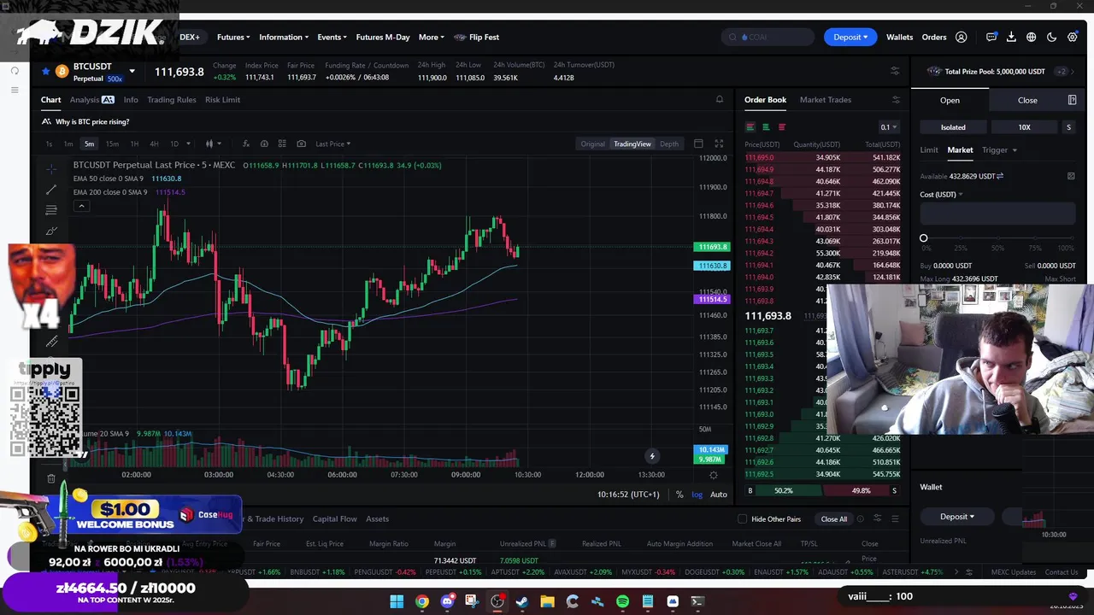Open the Wallets link
This screenshot has height=615, width=1094.
[899, 37]
